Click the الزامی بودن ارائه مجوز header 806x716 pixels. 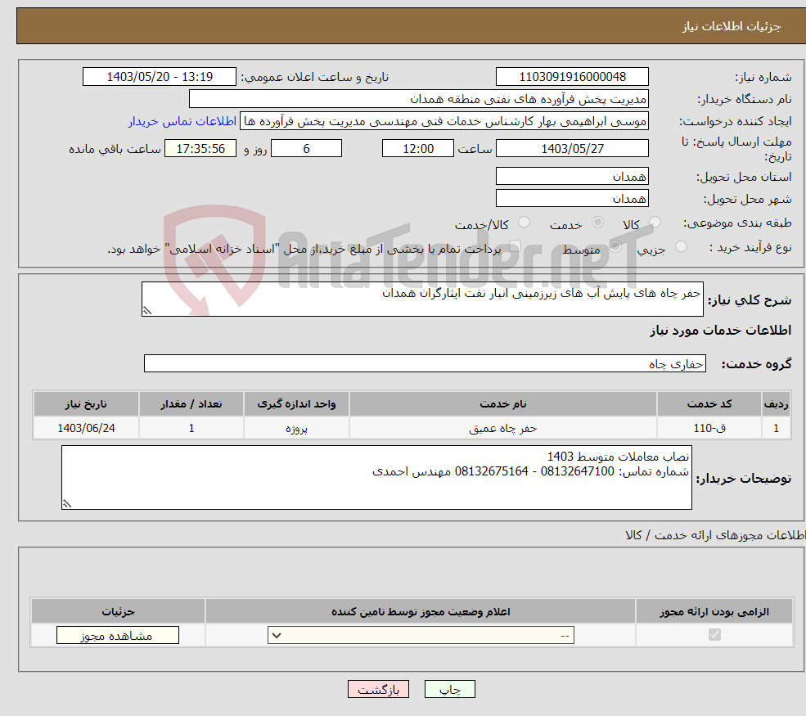point(714,611)
